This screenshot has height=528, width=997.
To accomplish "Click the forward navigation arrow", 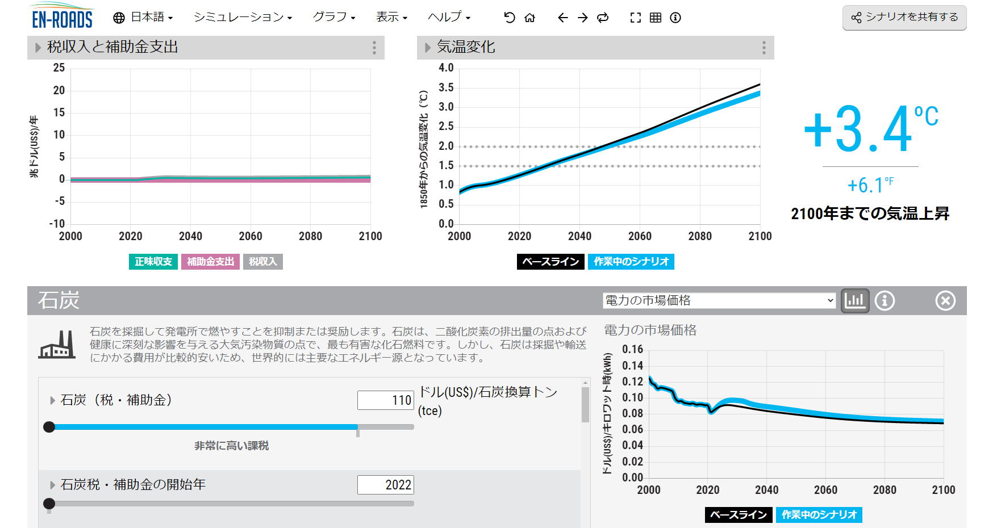I will click(x=582, y=18).
